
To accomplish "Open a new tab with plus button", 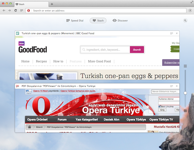I will pos(52,4).
